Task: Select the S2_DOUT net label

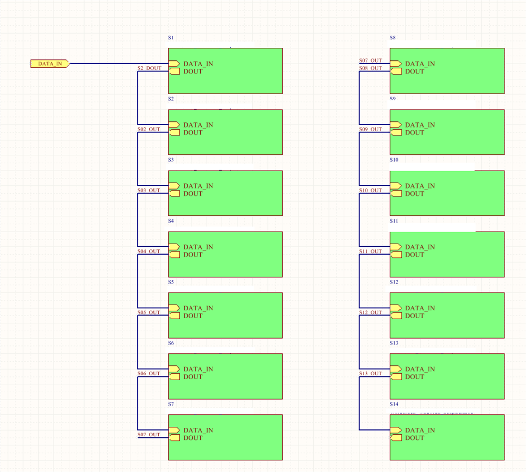Action: click(150, 68)
